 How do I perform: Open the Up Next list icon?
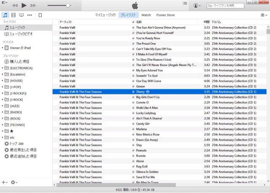coord(185,3)
